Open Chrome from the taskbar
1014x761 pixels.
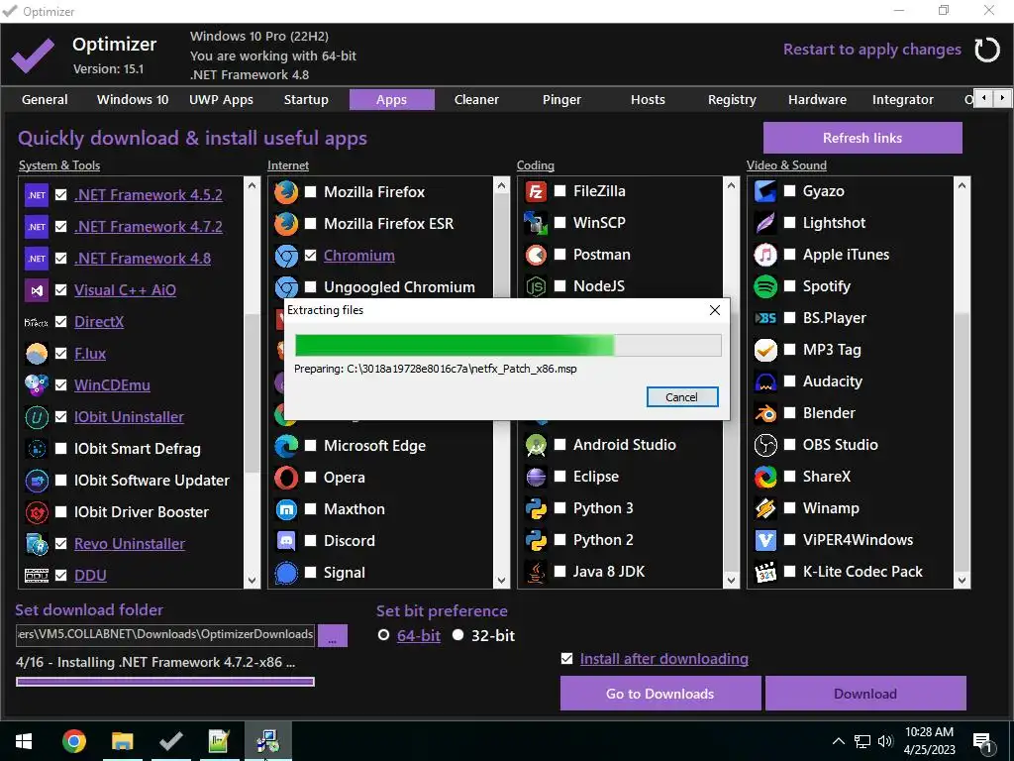(x=74, y=741)
